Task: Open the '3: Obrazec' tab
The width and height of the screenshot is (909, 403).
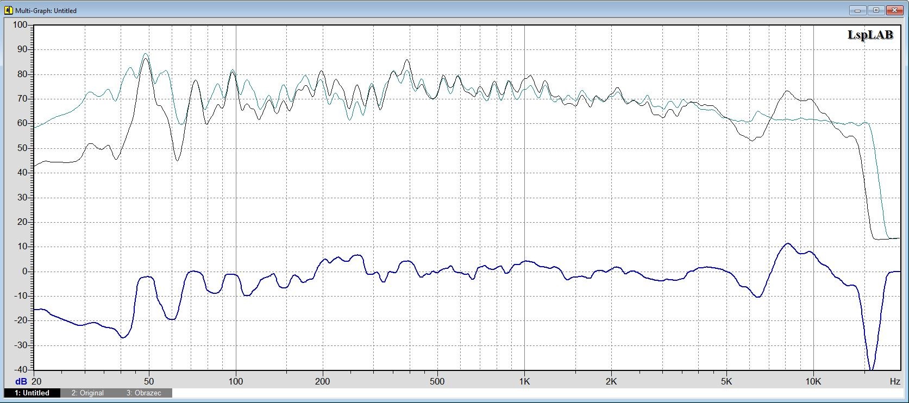Action: tap(144, 393)
